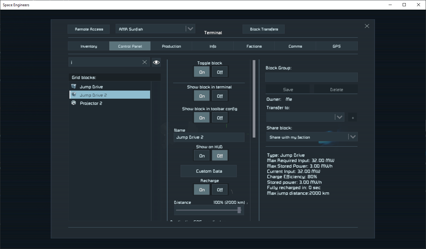Go to the Info tab
The height and width of the screenshot is (249, 426).
point(213,46)
